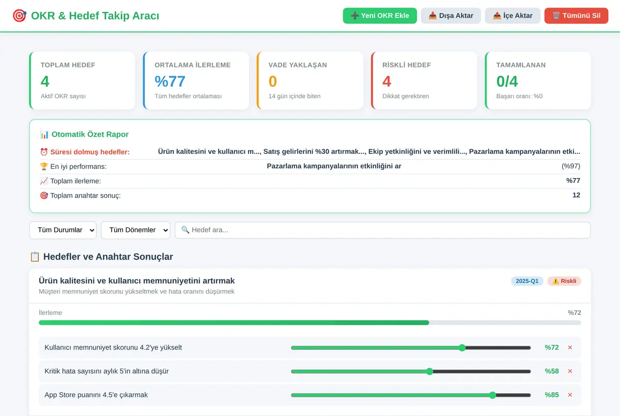The image size is (620, 416).
Task: Click the Ortalama İlerleme summary card
Action: coord(196,81)
